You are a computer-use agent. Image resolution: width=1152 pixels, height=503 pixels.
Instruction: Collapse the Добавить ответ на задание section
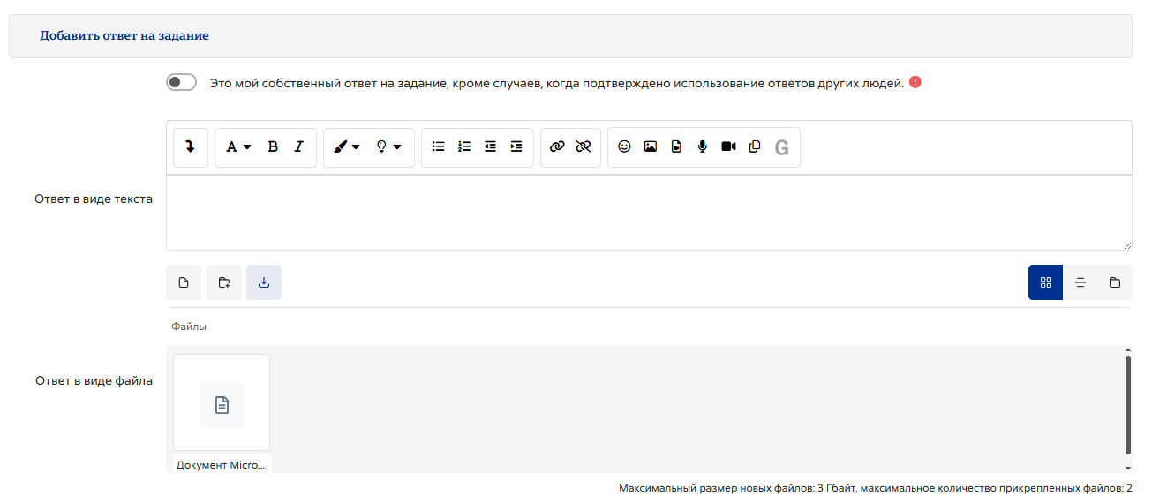point(124,36)
